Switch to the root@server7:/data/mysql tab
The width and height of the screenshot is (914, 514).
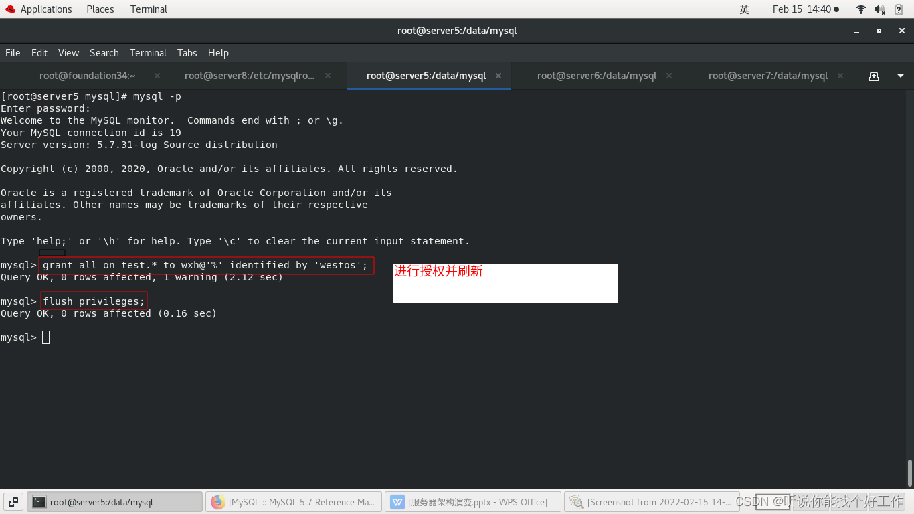[768, 76]
